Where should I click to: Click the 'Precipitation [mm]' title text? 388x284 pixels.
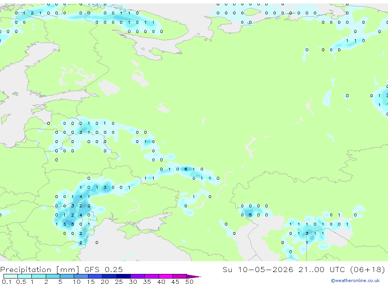(x=40, y=270)
